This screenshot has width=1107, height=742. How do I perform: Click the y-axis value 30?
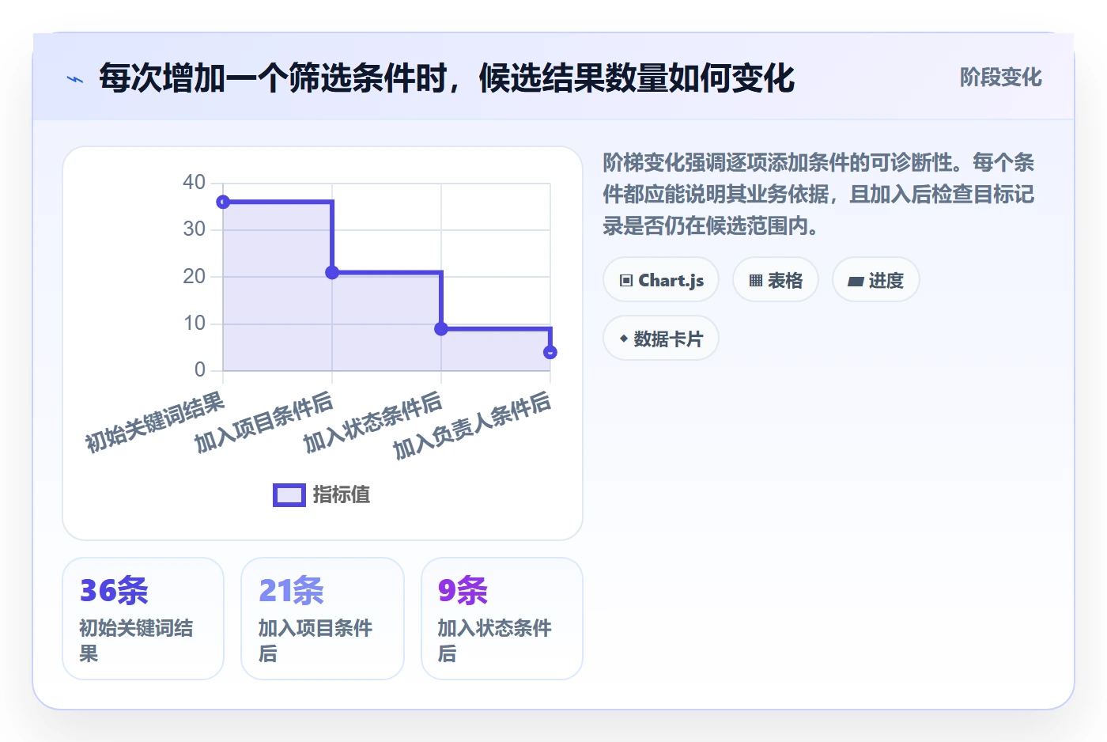pyautogui.click(x=194, y=229)
